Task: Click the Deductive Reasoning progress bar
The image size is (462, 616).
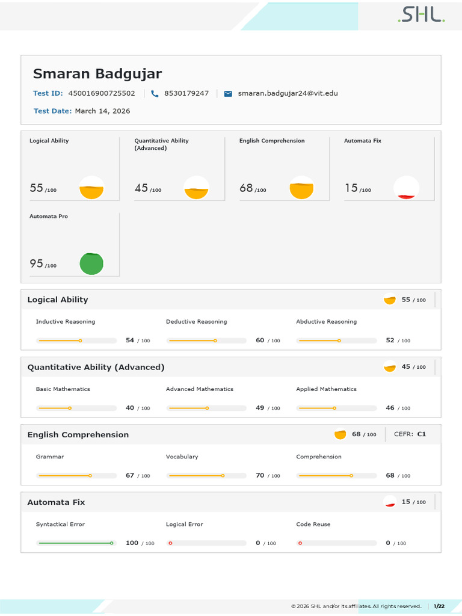Action: tap(207, 340)
